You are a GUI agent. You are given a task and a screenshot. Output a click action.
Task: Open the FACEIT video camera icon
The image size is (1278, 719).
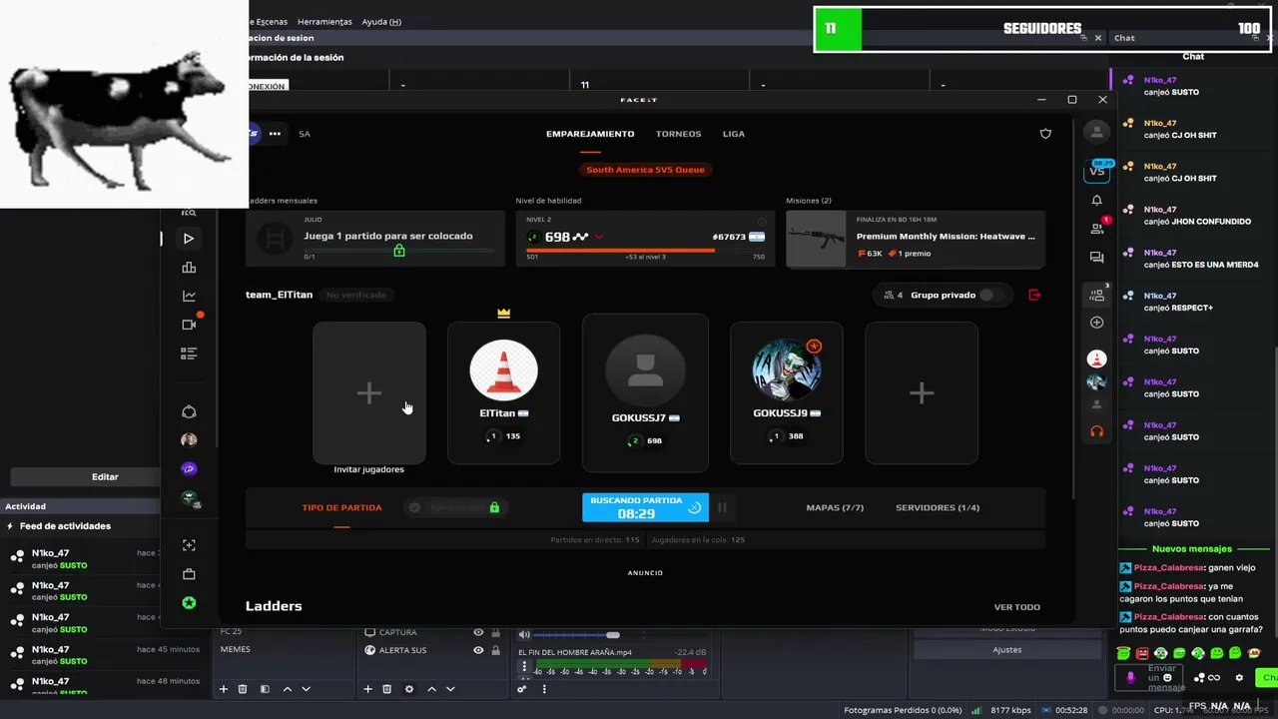tap(189, 325)
